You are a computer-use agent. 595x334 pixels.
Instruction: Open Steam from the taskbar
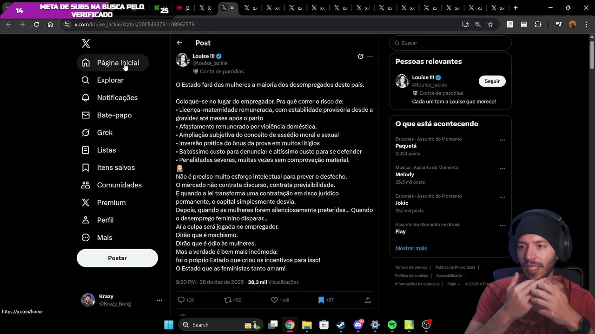tap(341, 325)
